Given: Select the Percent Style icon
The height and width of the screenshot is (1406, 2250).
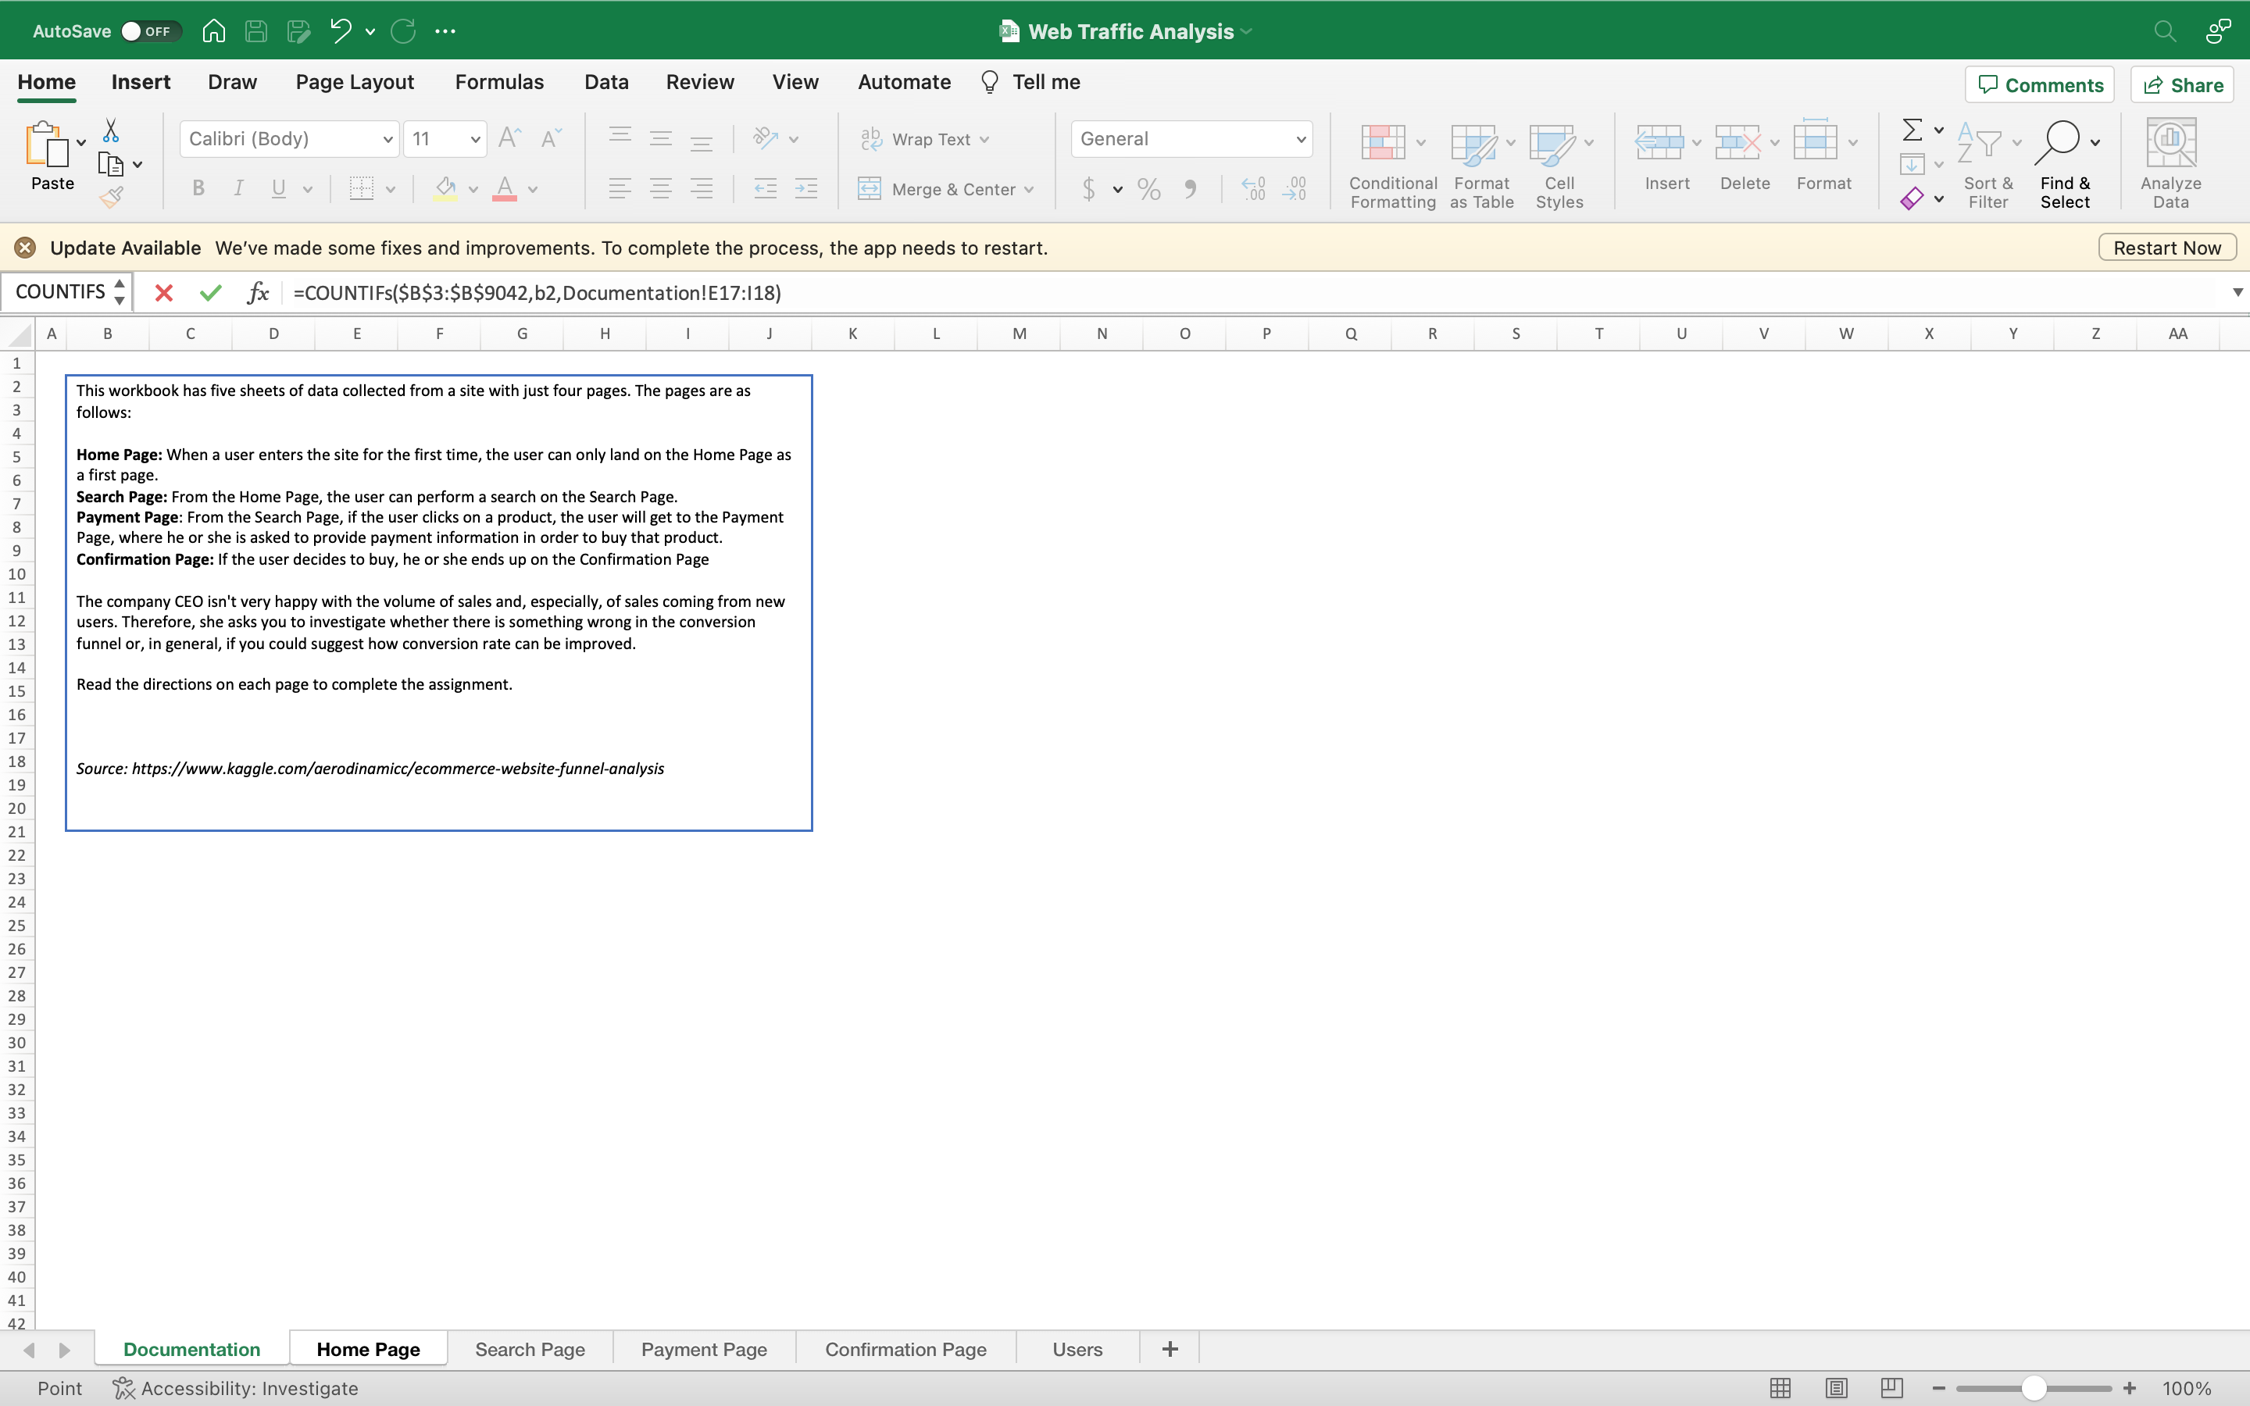Looking at the screenshot, I should (x=1148, y=189).
